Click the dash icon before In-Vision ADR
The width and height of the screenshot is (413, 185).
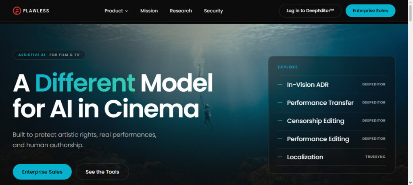pyautogui.click(x=280, y=85)
